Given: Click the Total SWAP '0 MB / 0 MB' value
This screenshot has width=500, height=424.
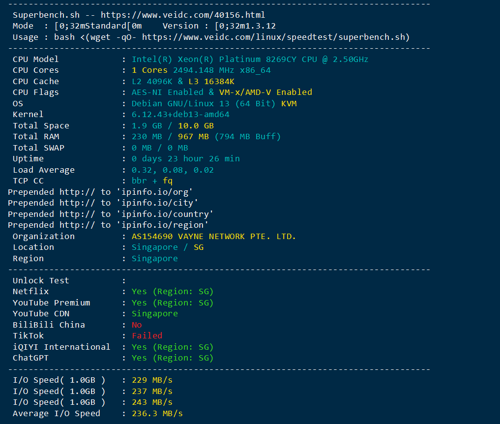Looking at the screenshot, I should (160, 148).
